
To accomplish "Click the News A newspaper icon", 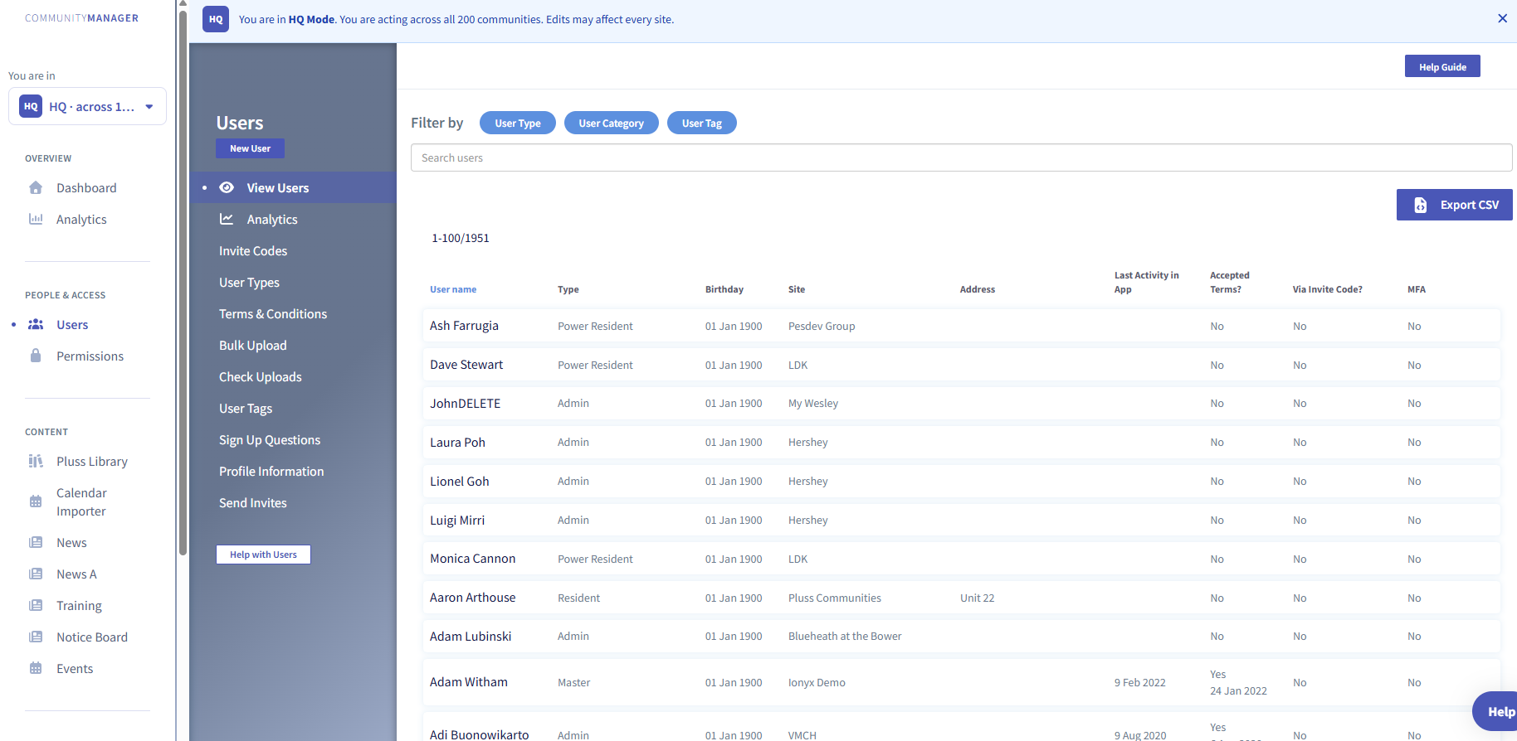I will (x=36, y=574).
